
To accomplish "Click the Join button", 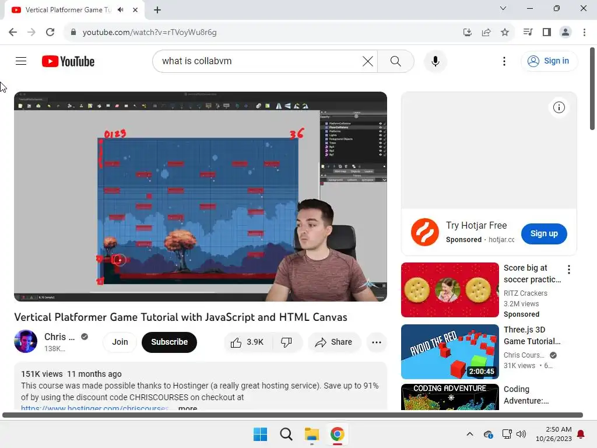I will [120, 342].
